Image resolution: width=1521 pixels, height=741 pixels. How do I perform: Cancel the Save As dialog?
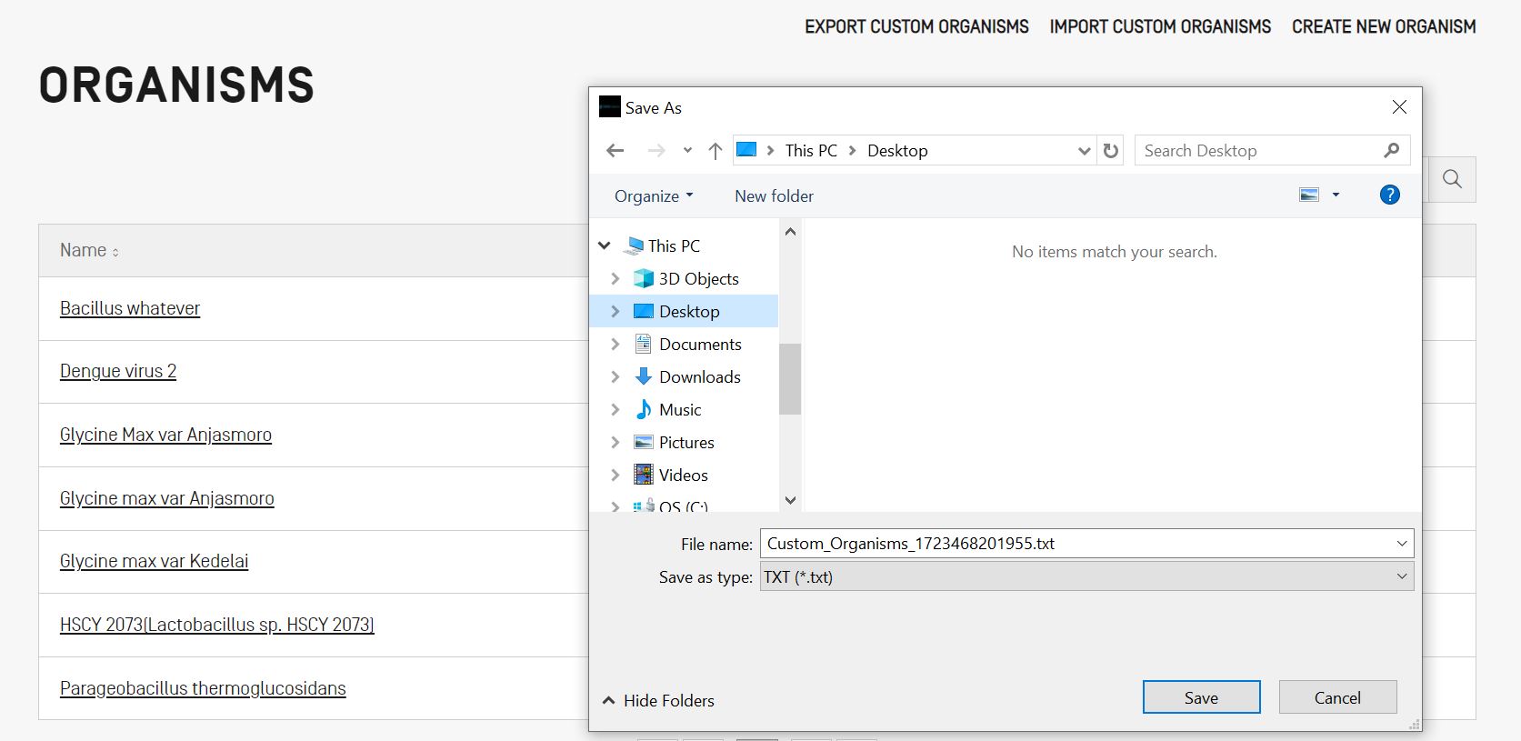point(1336,697)
